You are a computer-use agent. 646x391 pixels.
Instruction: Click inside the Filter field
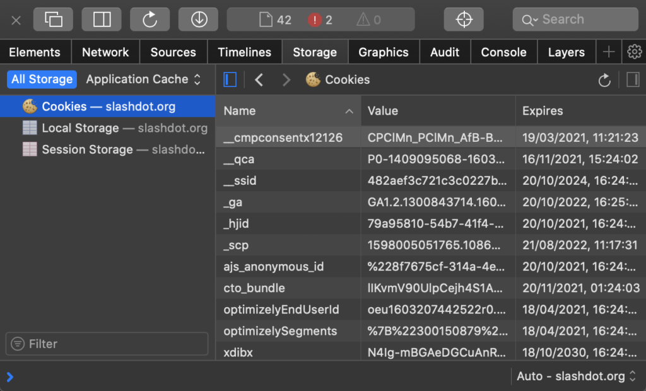(x=106, y=344)
